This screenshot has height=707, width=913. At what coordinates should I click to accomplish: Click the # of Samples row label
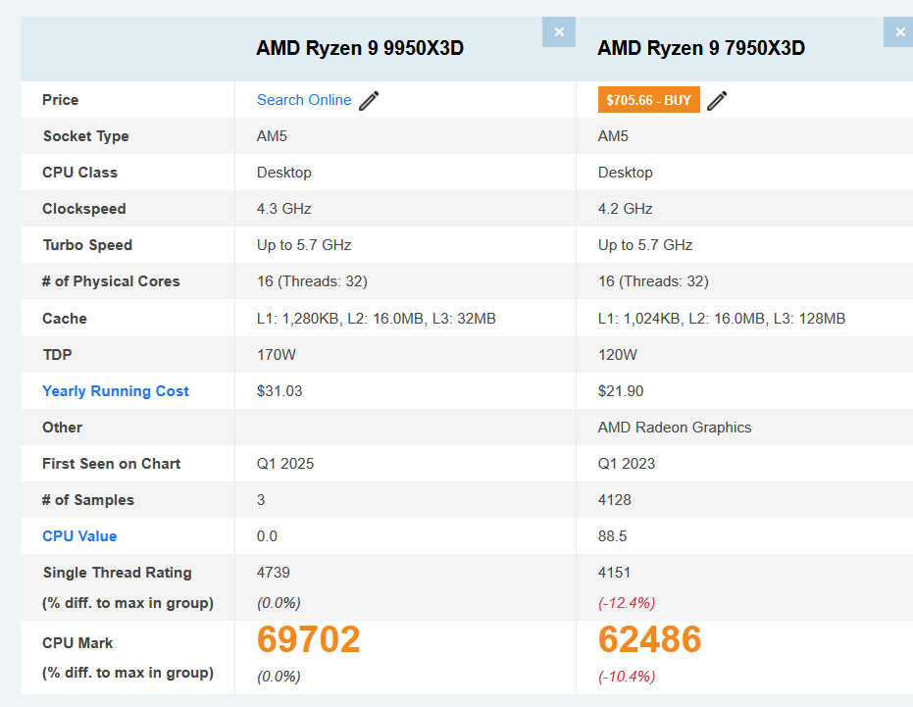[88, 500]
